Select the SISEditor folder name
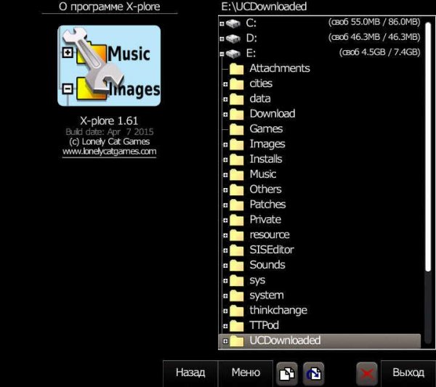This screenshot has height=387, width=436. (272, 250)
